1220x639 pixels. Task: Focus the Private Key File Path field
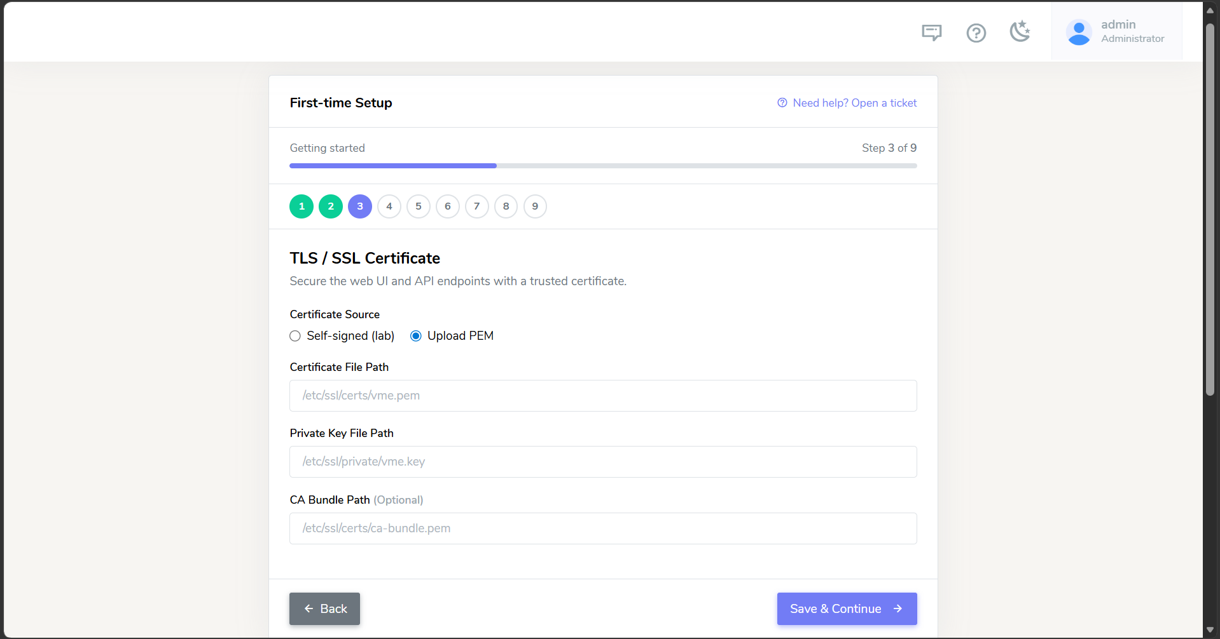click(x=603, y=462)
